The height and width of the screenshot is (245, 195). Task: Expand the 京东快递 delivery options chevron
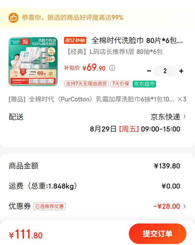[x=184, y=117]
